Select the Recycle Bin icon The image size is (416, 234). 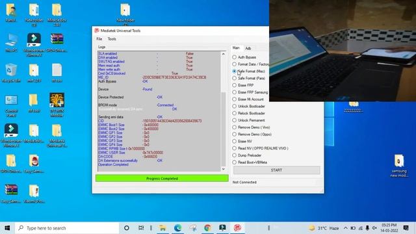11,73
